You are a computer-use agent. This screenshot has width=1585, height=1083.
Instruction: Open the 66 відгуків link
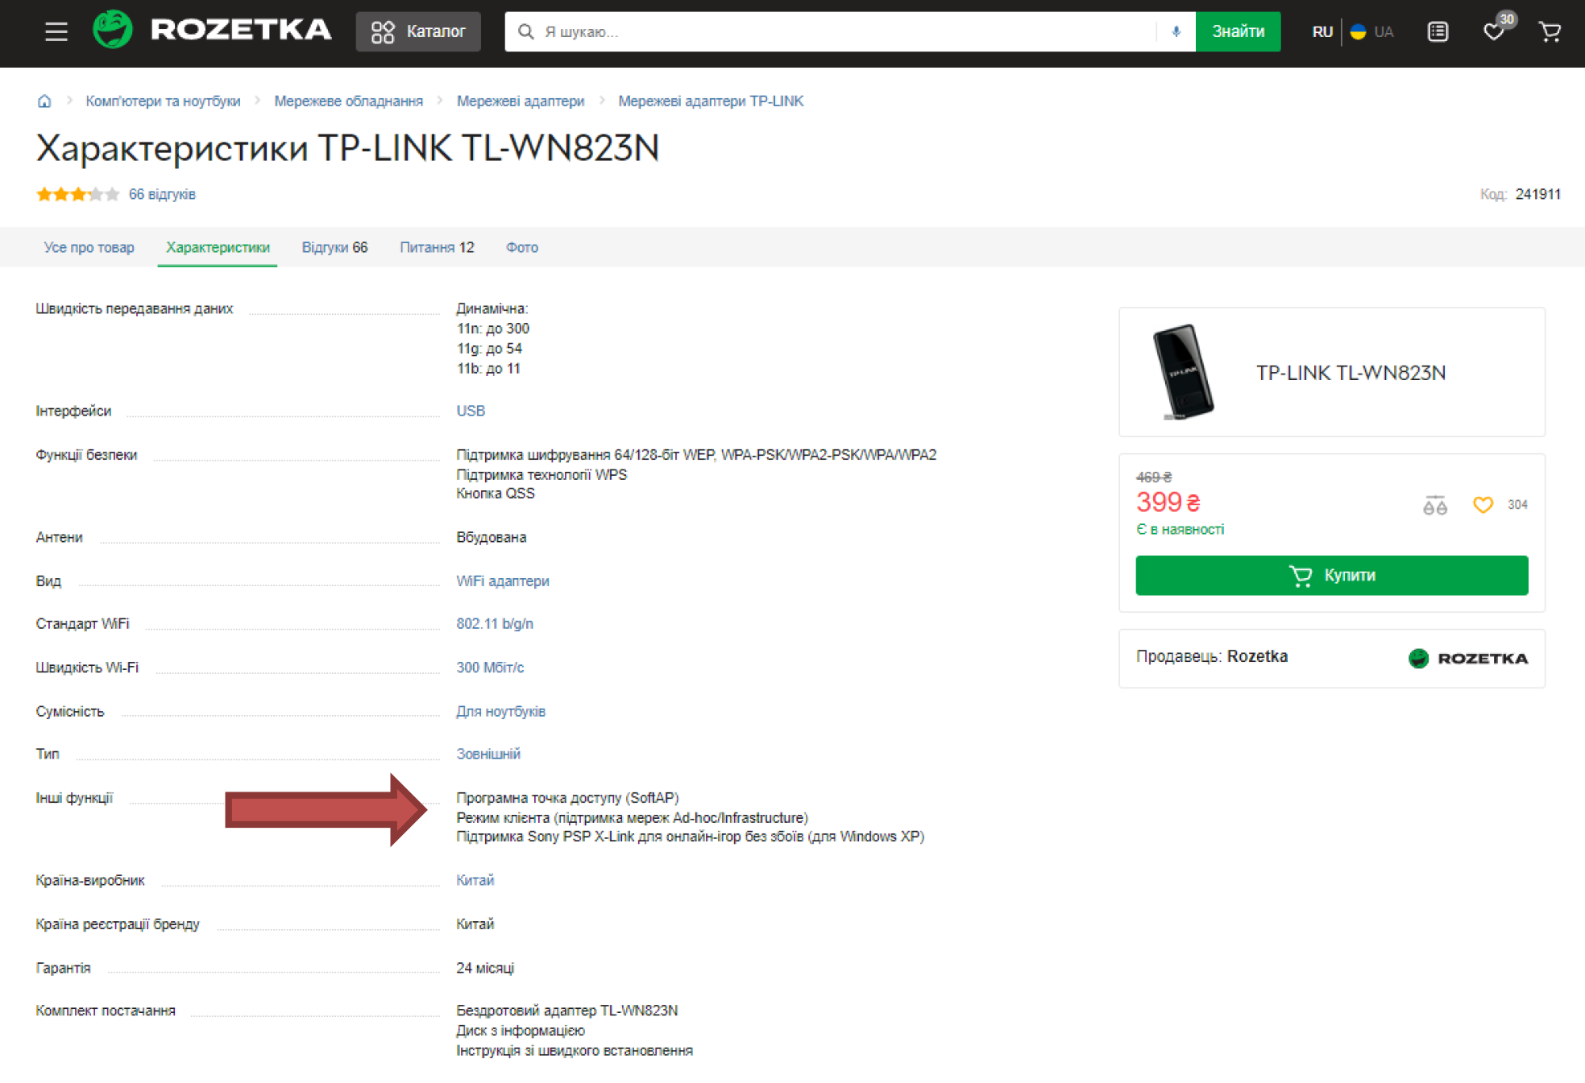tap(162, 194)
